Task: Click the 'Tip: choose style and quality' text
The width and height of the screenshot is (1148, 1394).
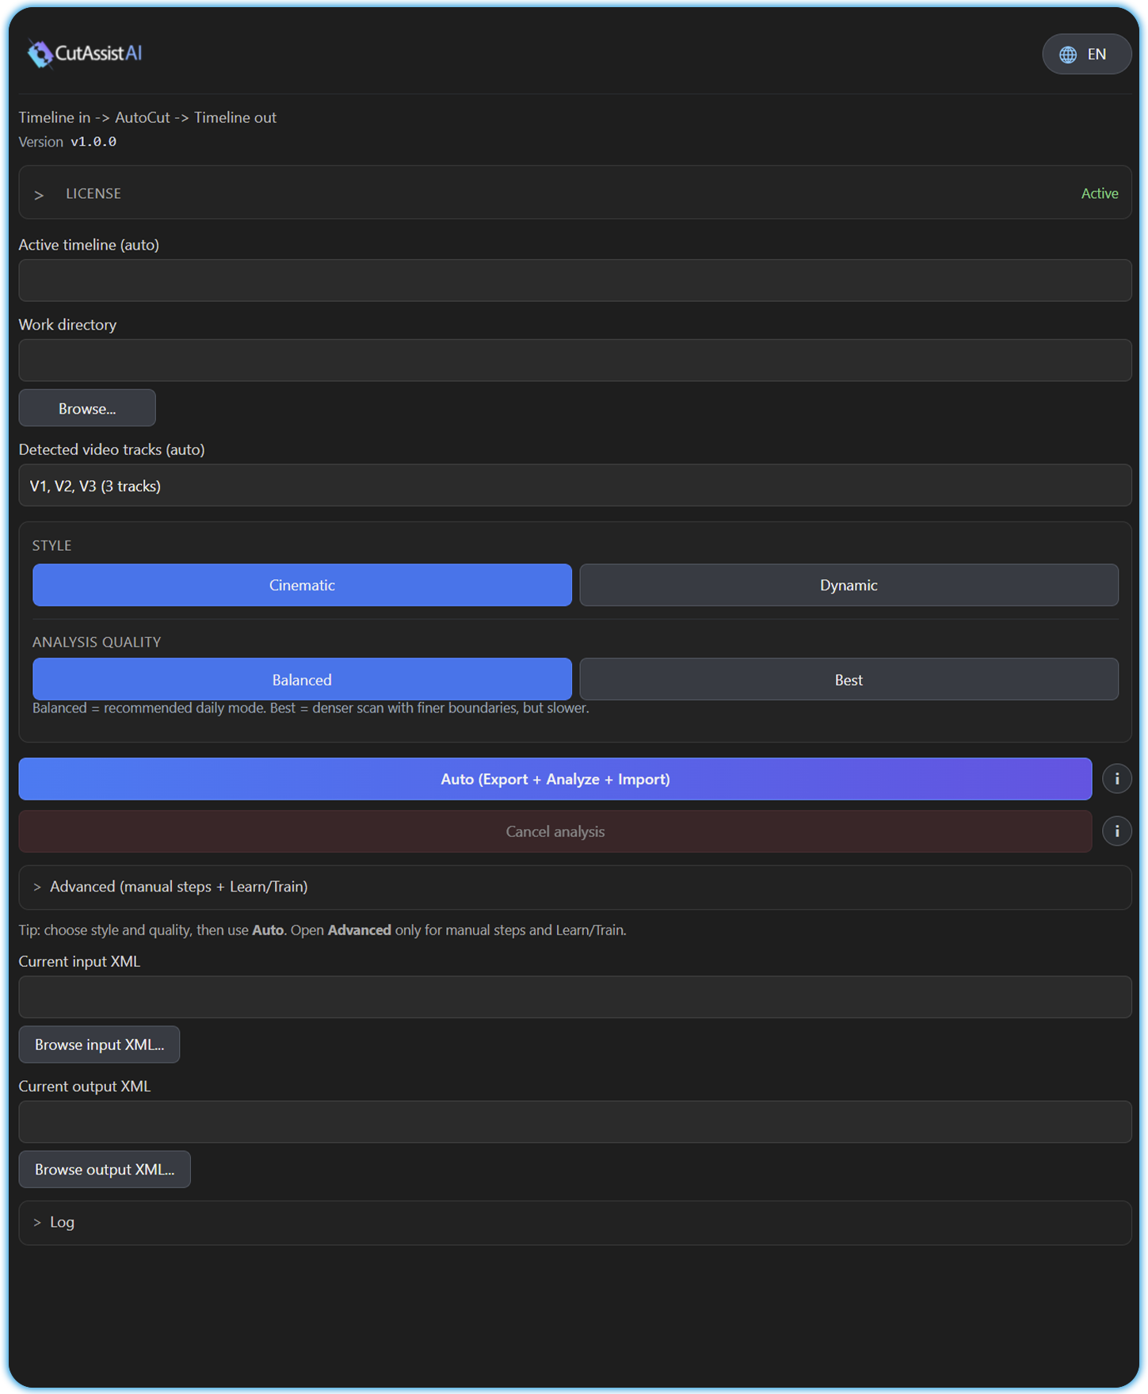Action: (x=322, y=930)
